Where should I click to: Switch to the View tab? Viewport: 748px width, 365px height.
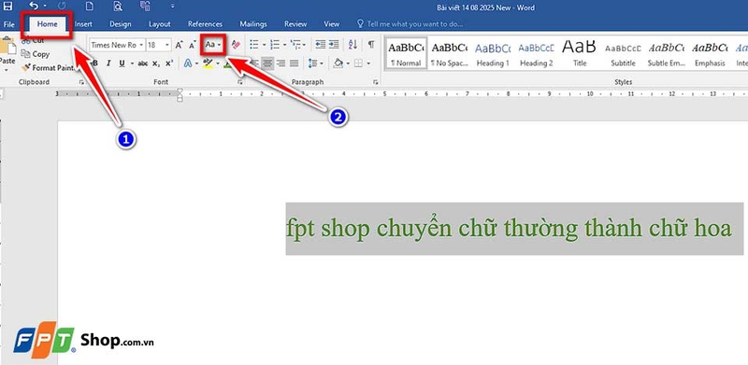332,24
